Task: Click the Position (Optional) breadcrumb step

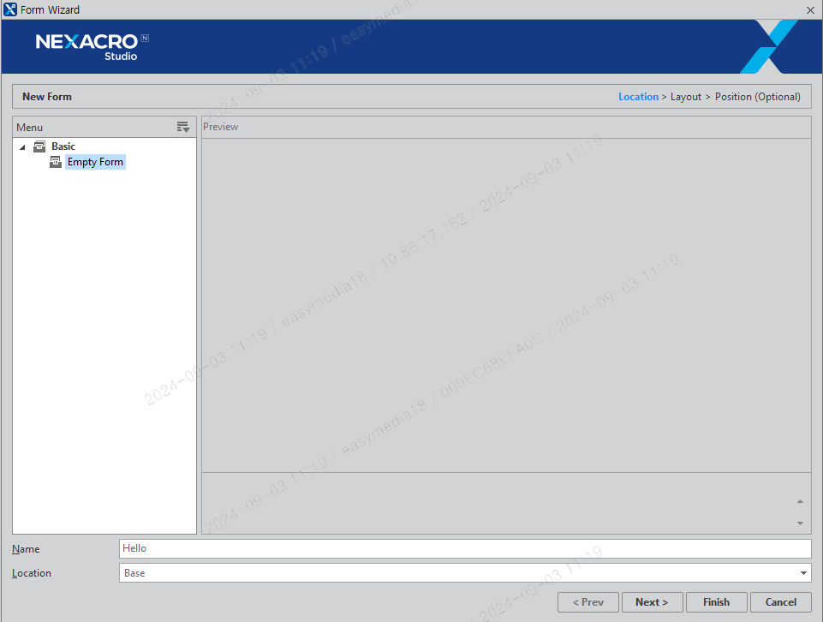Action: click(757, 97)
